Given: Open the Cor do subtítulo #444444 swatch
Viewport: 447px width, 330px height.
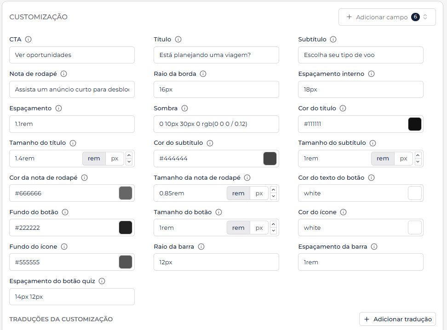Looking at the screenshot, I should (x=270, y=159).
